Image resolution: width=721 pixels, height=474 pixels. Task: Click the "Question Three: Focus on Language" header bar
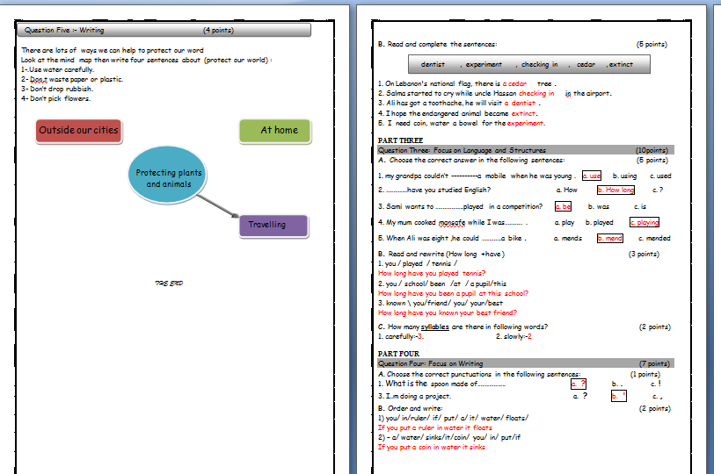[x=525, y=150]
